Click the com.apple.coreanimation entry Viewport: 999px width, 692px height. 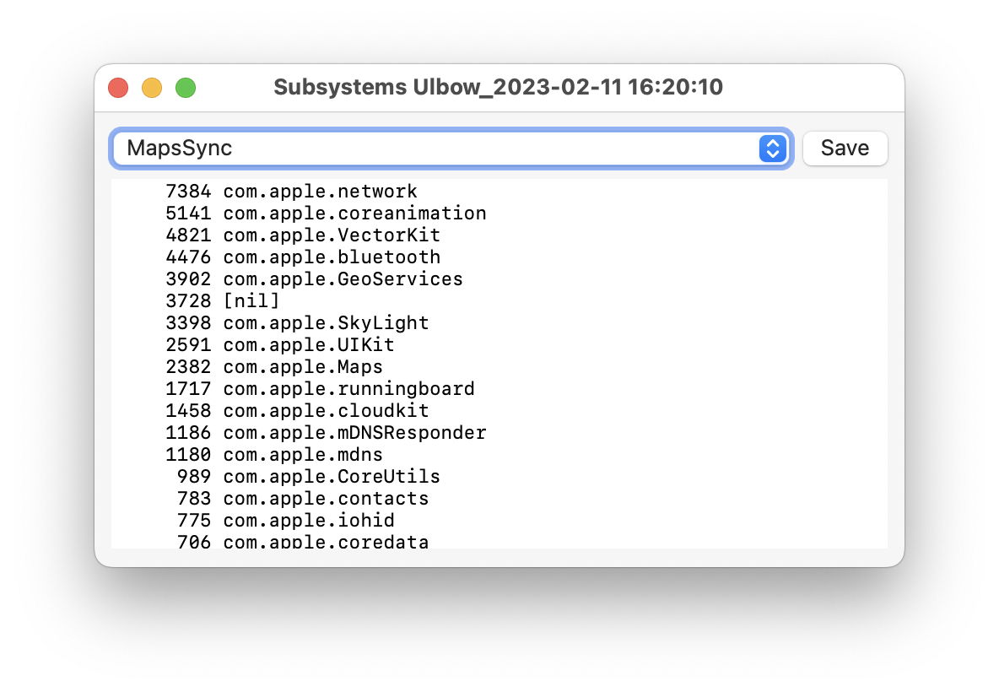[x=354, y=214]
